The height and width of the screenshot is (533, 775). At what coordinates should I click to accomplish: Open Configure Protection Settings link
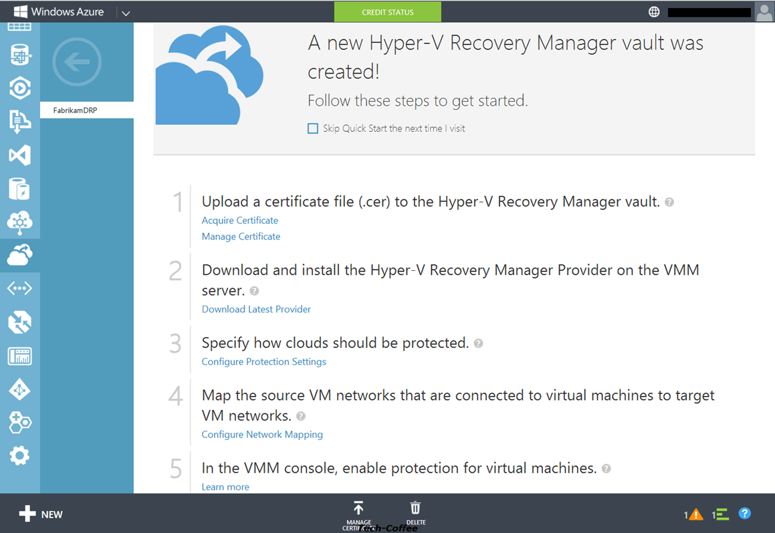[x=263, y=361]
